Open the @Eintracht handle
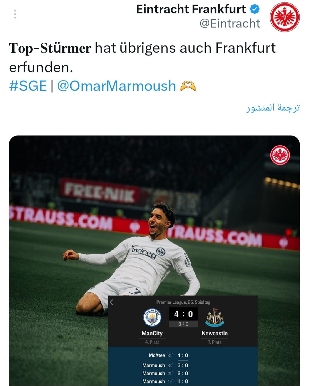Viewport: 309px width, 386px height. [230, 23]
